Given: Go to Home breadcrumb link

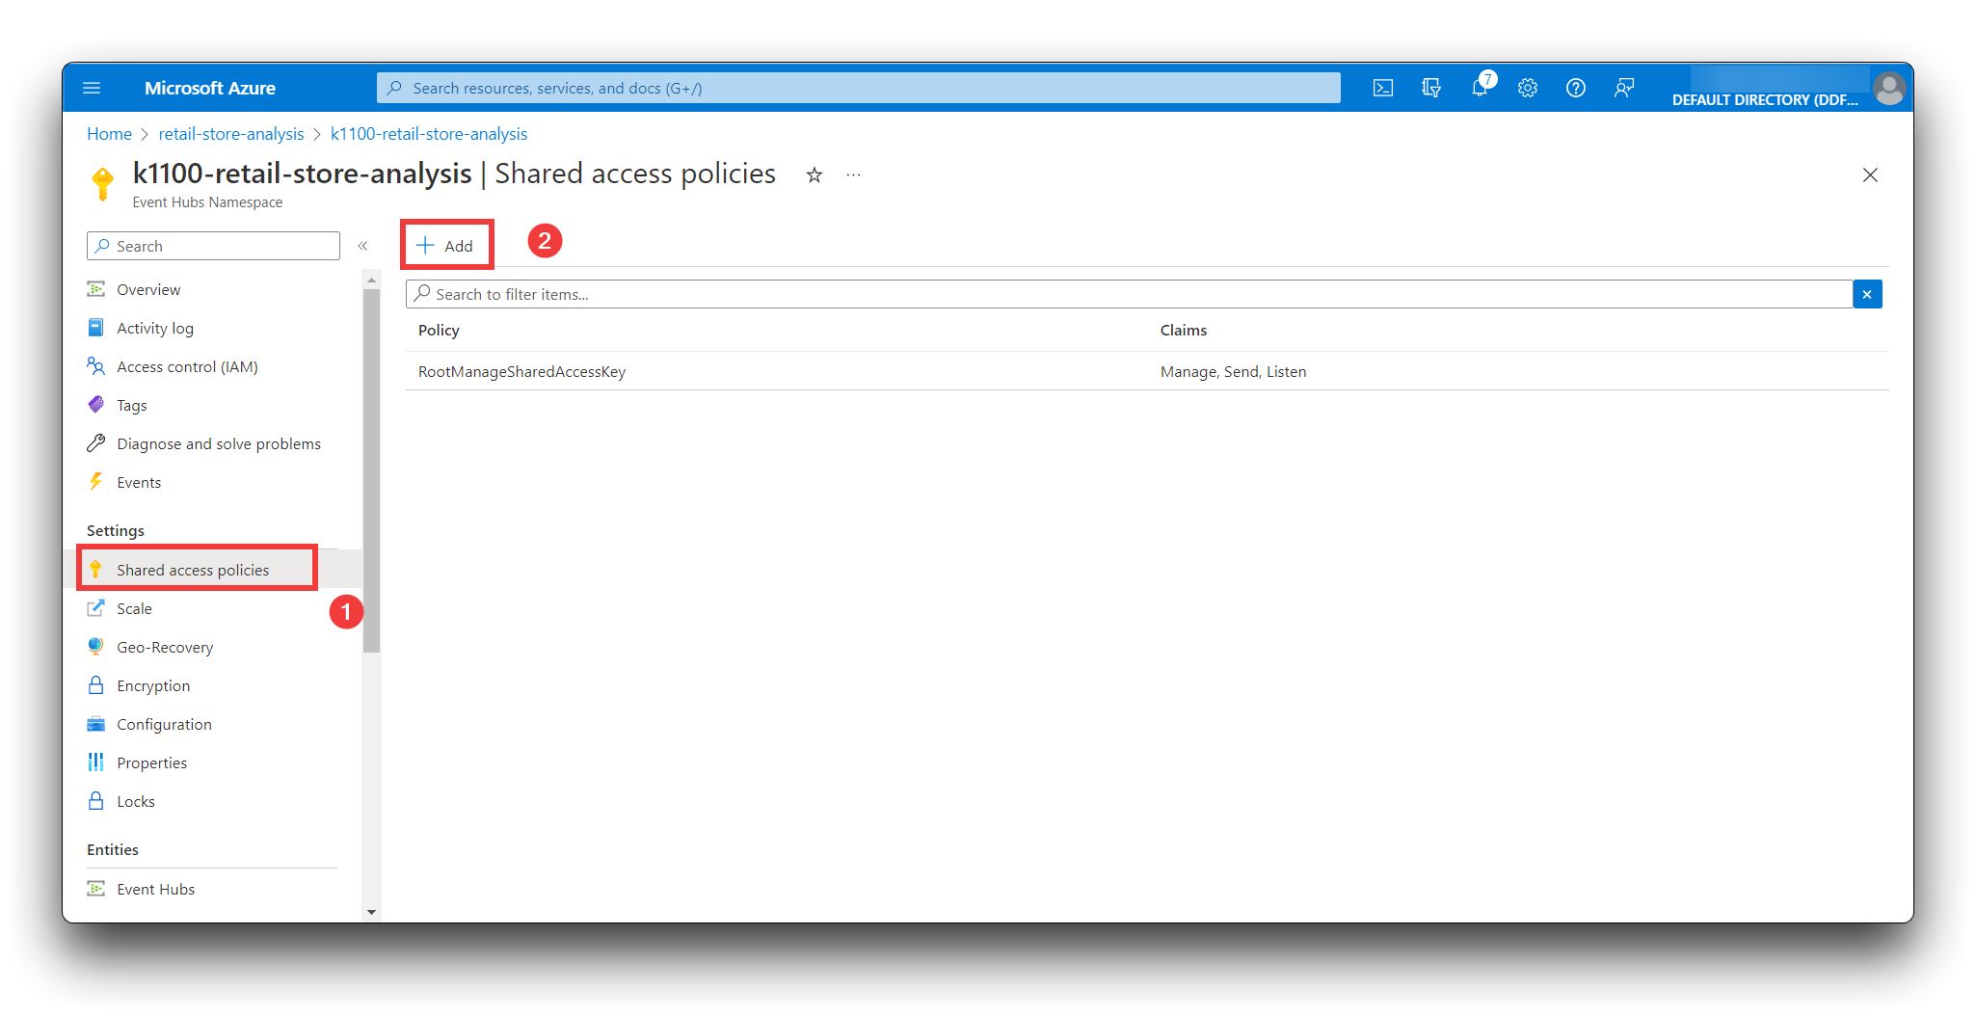Looking at the screenshot, I should [x=109, y=134].
